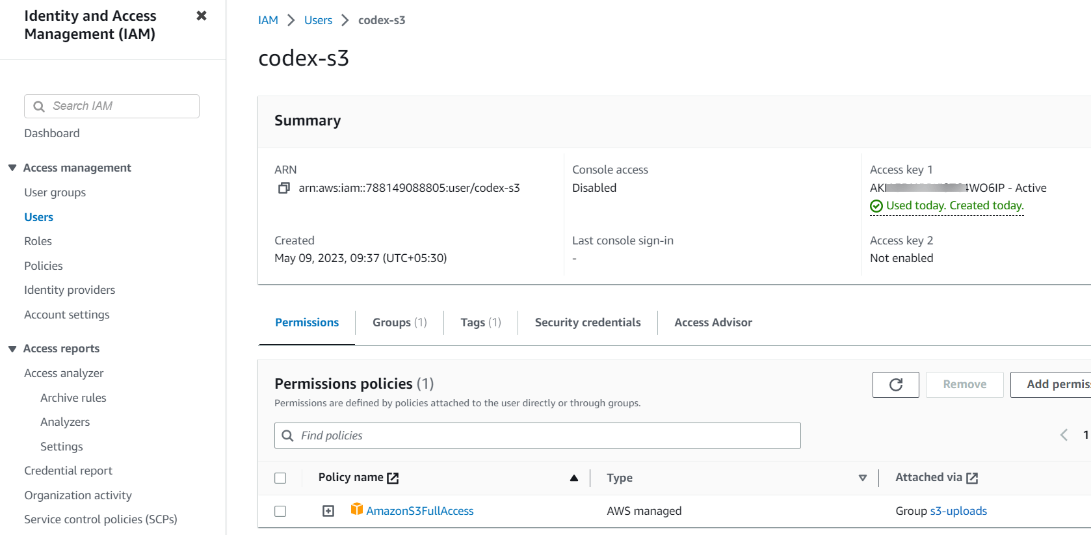Click the magnifier icon in Search IAM
Screen dimensions: 1091x535
39,107
